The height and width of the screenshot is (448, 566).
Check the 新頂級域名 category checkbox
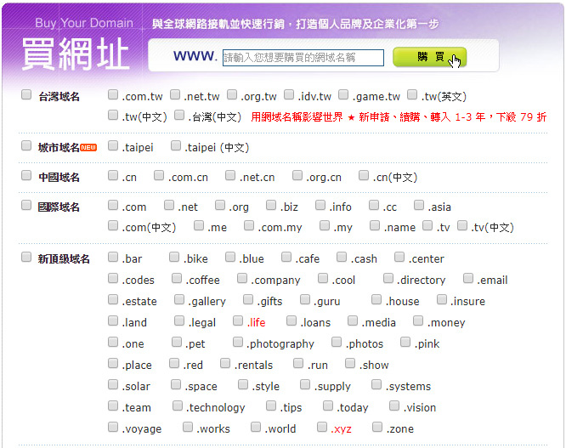26,258
